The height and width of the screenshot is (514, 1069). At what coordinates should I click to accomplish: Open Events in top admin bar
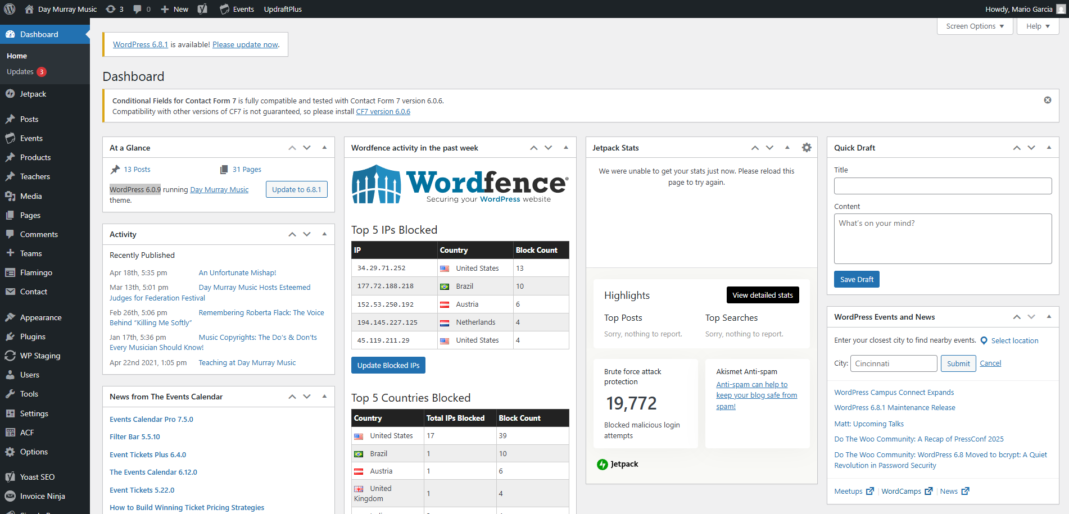click(237, 9)
